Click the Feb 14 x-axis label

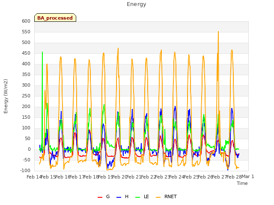tap(34, 177)
